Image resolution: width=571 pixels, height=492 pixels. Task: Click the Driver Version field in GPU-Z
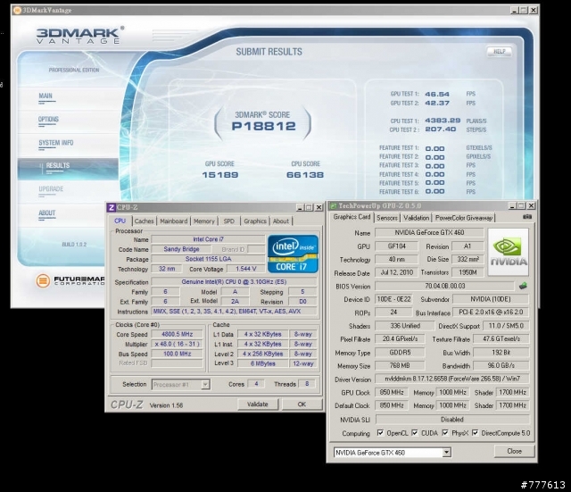[452, 379]
